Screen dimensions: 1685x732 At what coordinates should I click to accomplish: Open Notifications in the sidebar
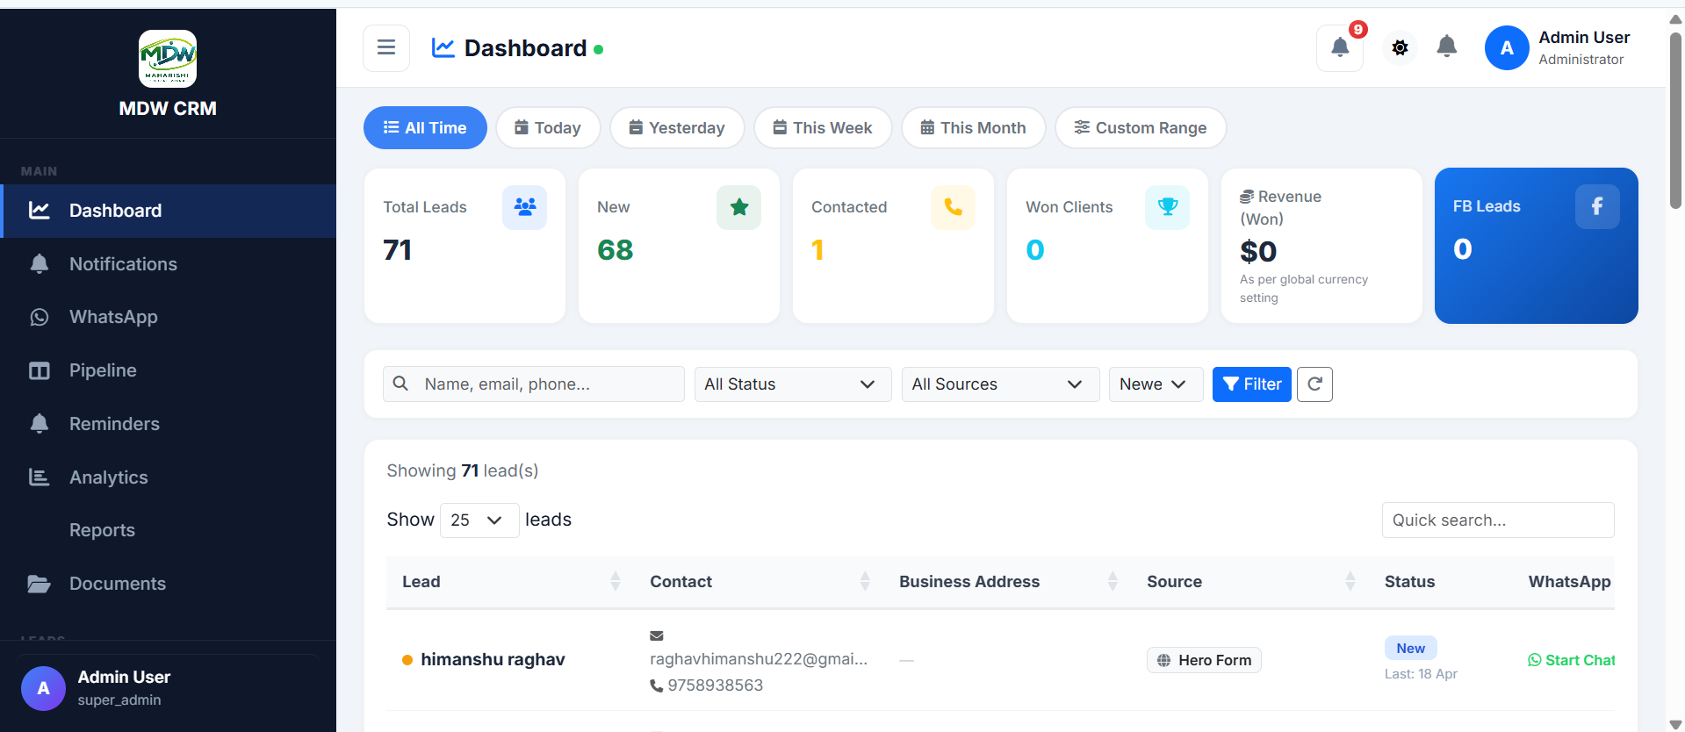(x=169, y=264)
